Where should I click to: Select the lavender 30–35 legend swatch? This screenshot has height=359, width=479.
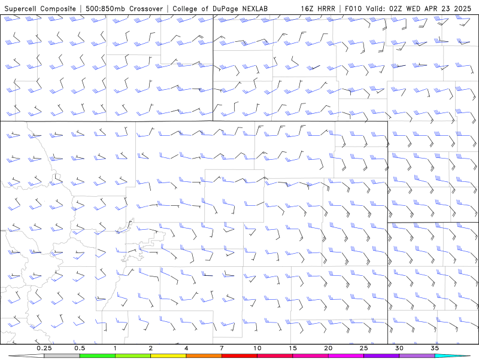click(417, 356)
